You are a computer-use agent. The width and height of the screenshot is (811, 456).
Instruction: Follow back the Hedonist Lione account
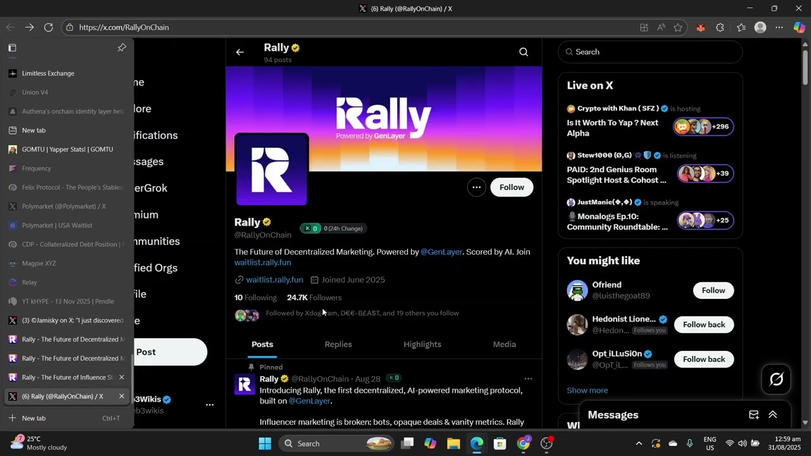[x=704, y=324]
